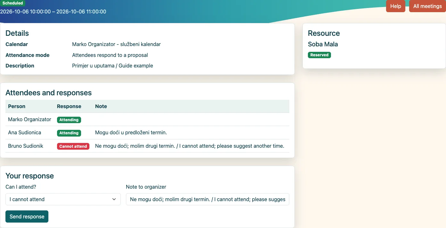The height and width of the screenshot is (228, 446).
Task: Click the 'Your response' heading
Action: [30, 176]
